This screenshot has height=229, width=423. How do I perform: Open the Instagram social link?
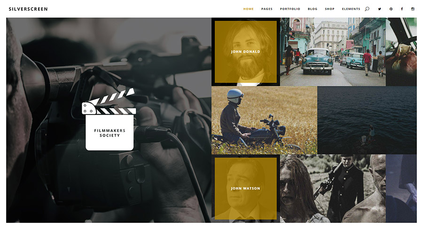[x=413, y=9]
